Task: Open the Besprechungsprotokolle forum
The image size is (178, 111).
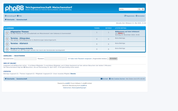Action: [x=22, y=49]
